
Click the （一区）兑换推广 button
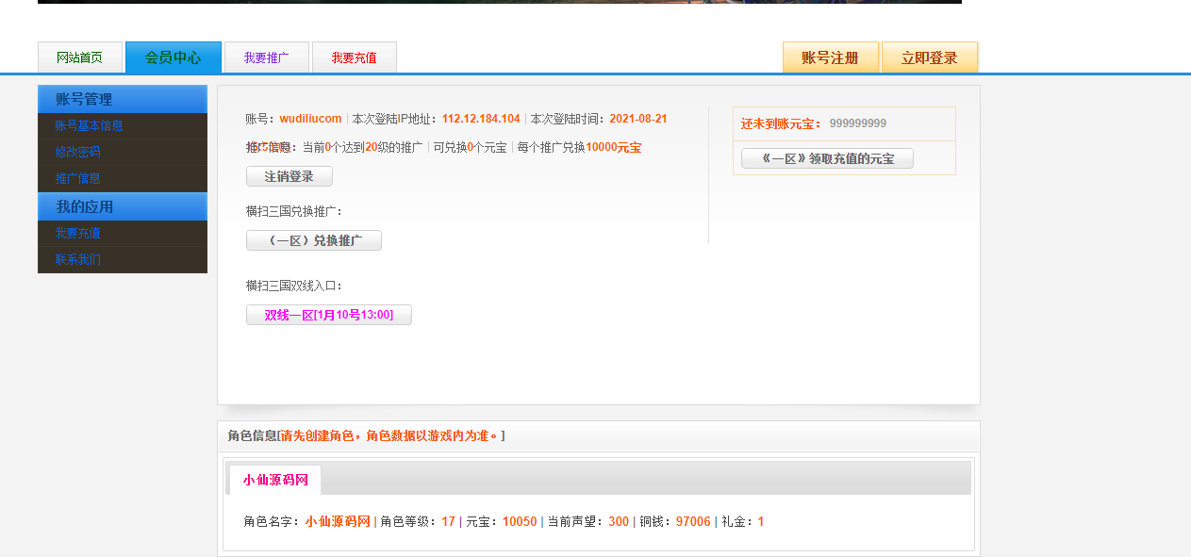[314, 240]
